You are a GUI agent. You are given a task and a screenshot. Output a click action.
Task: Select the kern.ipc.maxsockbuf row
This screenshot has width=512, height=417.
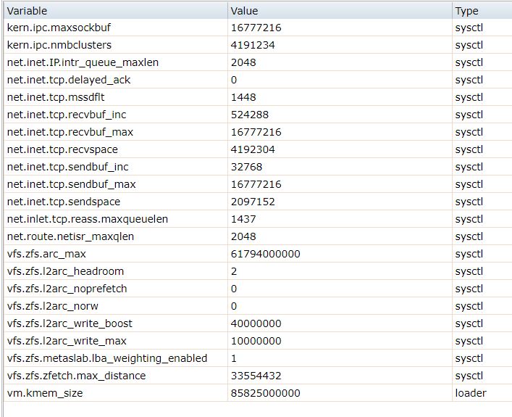point(258,28)
